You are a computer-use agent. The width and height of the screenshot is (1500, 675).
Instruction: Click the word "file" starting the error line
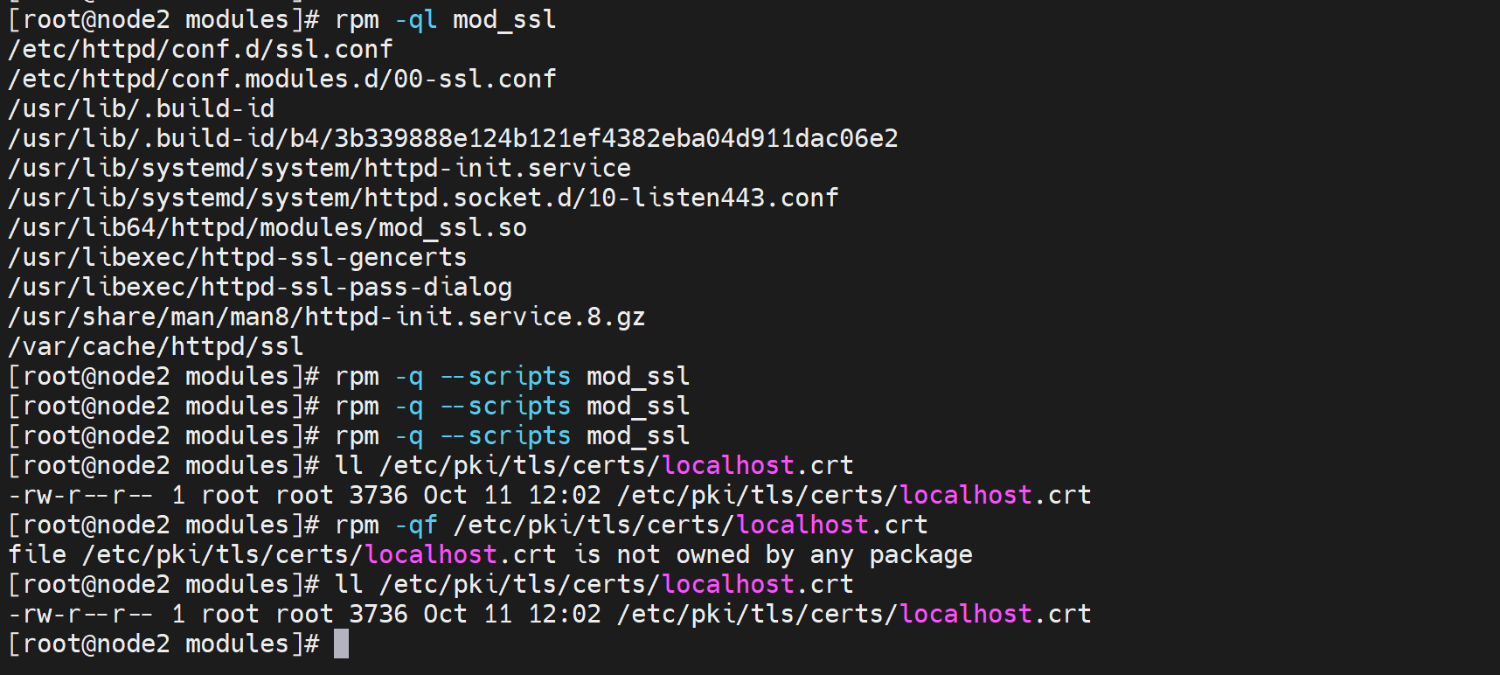point(38,554)
